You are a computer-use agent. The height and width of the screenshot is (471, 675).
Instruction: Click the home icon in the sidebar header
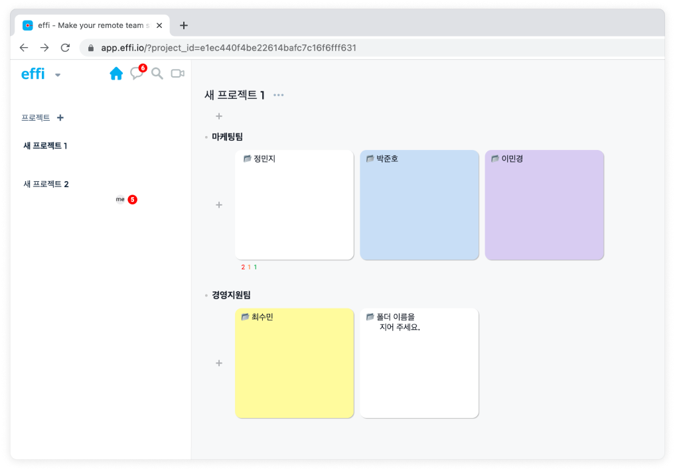[x=116, y=74]
